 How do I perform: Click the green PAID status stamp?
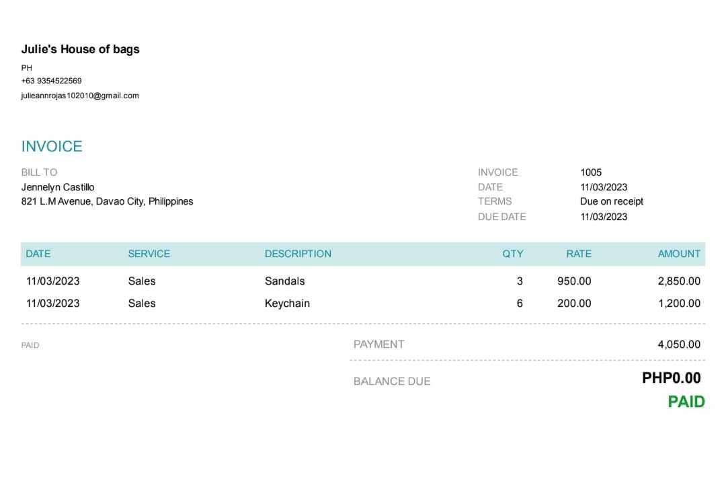(x=686, y=402)
